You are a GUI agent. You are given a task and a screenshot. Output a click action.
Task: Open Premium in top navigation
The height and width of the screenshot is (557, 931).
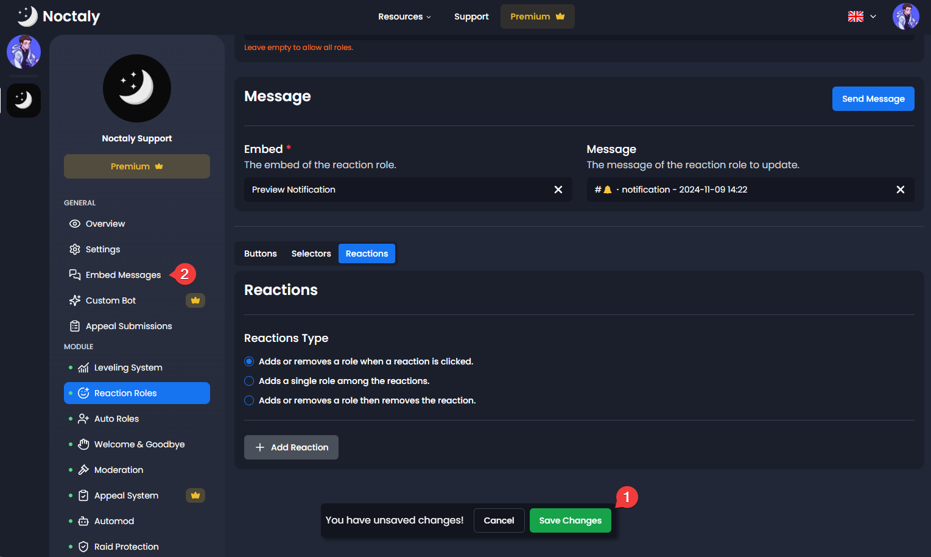coord(538,16)
